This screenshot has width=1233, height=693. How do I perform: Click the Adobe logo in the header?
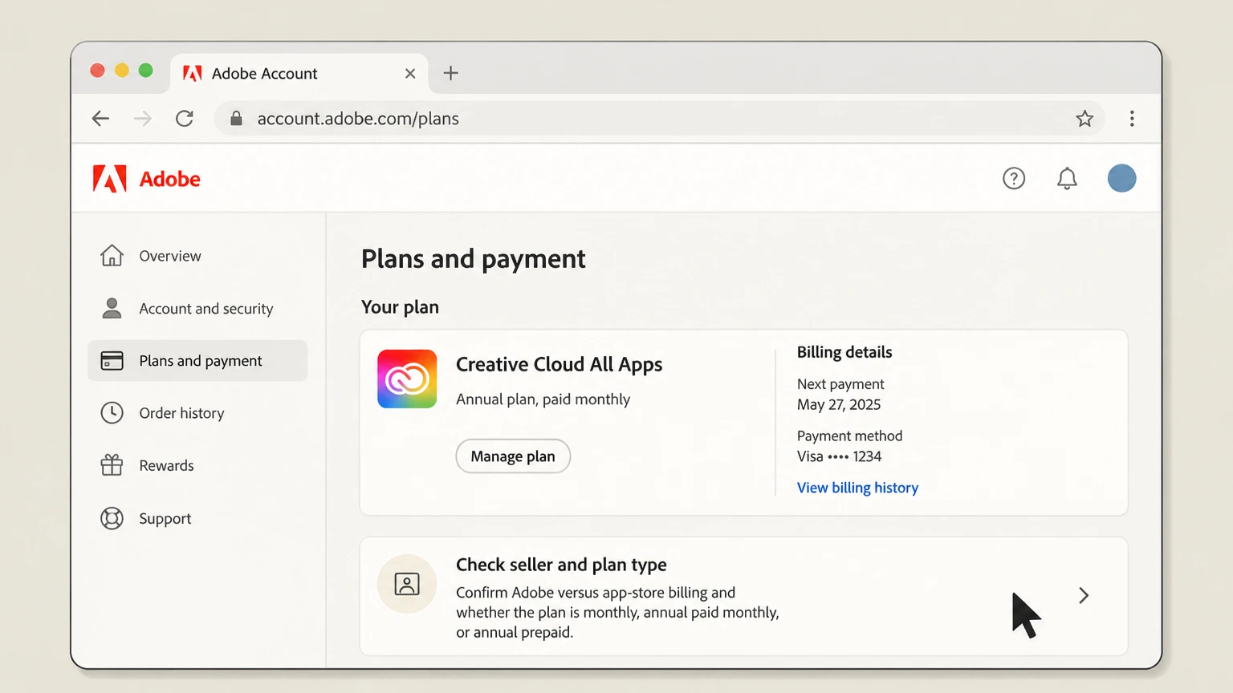click(109, 179)
